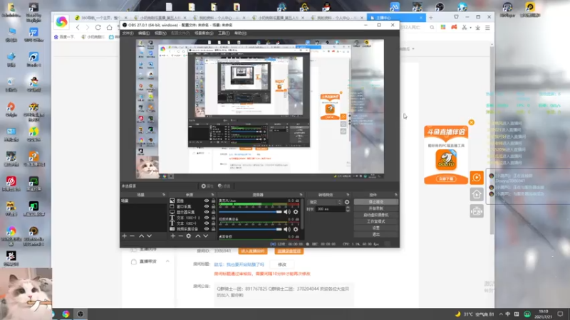The image size is (570, 320).
Task: Reload the page in 360 browser
Action: pyautogui.click(x=98, y=27)
